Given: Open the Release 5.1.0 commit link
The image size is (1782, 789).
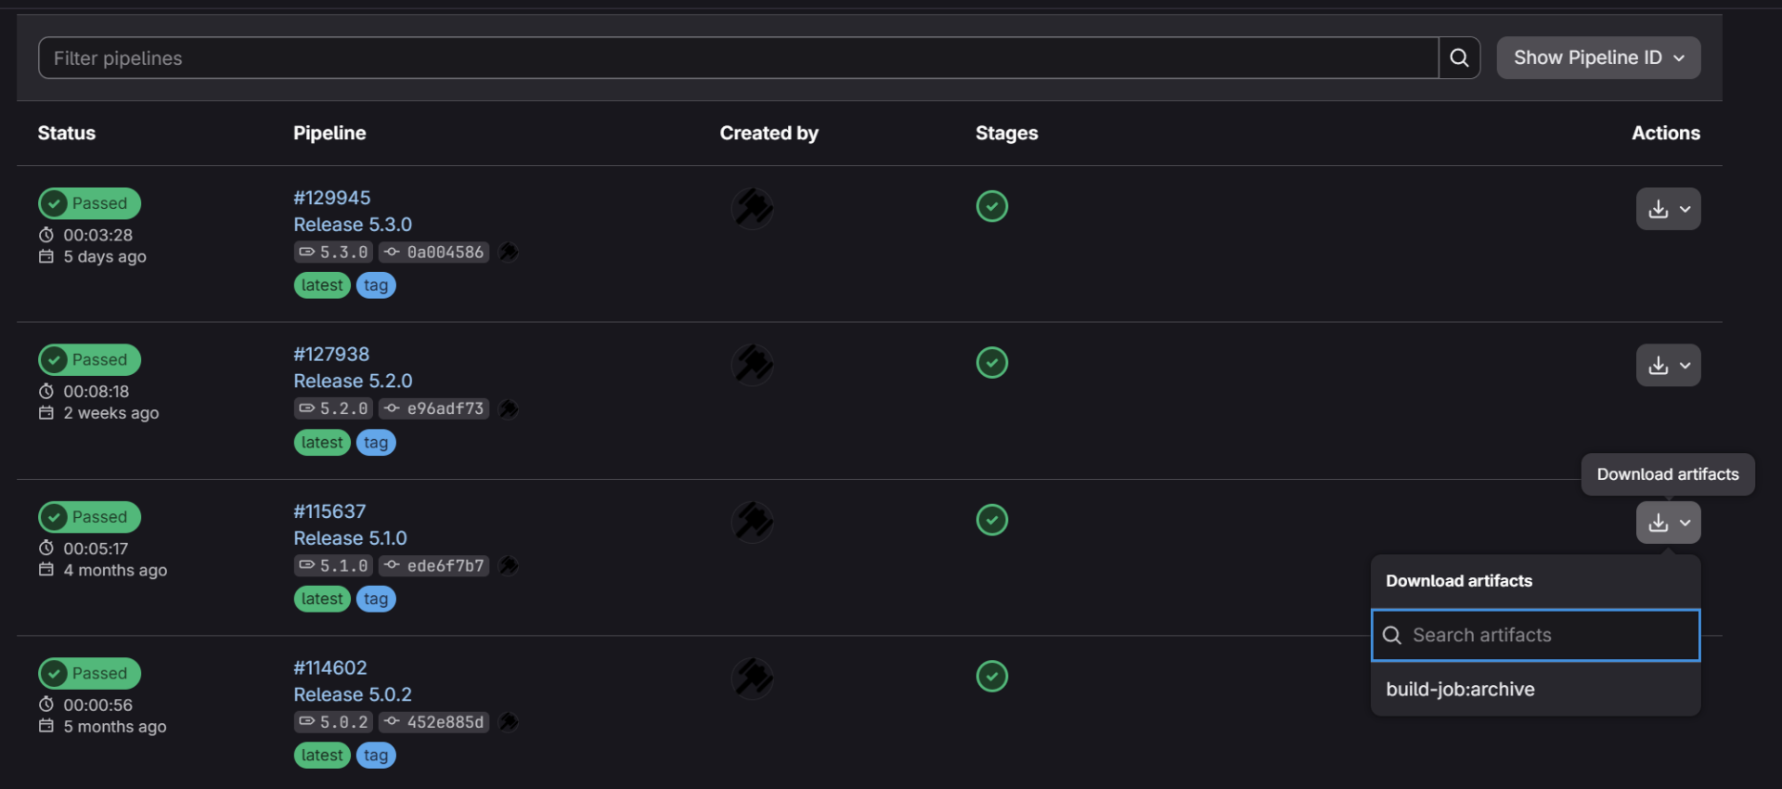Looking at the screenshot, I should [350, 538].
